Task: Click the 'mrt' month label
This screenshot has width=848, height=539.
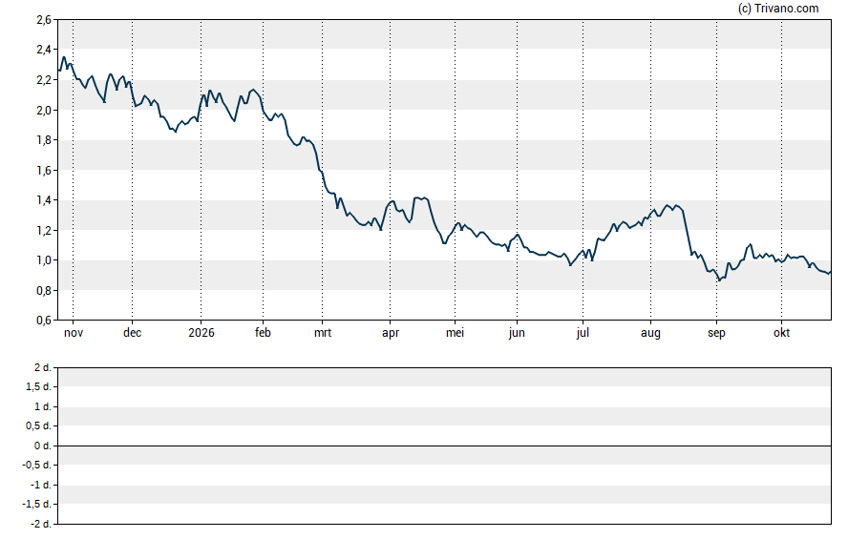Action: point(323,333)
